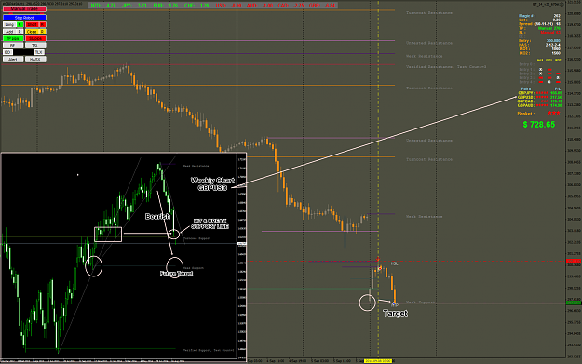The image size is (582, 364).
Task: Select the GBPUSD row in Pairs list
Action: [540, 97]
